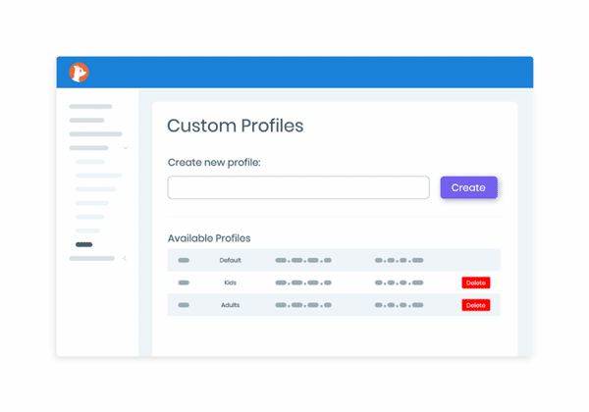Screen dimensions: 589x412
Task: Open the dark highlighted sidebar menu item
Action: click(83, 244)
